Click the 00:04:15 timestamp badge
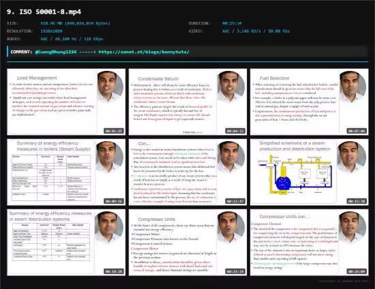 click(235, 131)
